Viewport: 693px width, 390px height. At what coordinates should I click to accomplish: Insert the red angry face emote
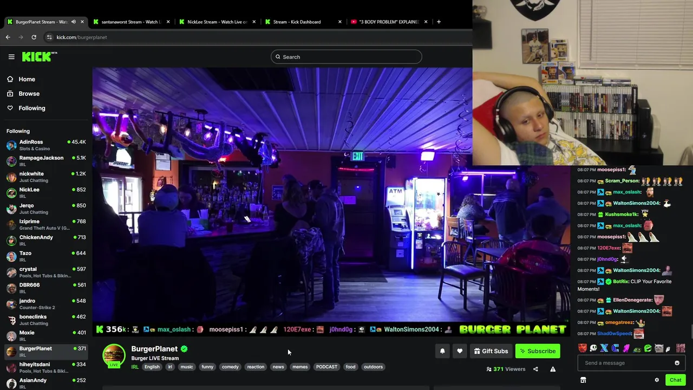pyautogui.click(x=583, y=348)
